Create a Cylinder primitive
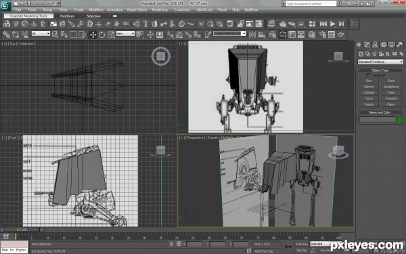Screen dimensions: 406x254 click(369, 93)
